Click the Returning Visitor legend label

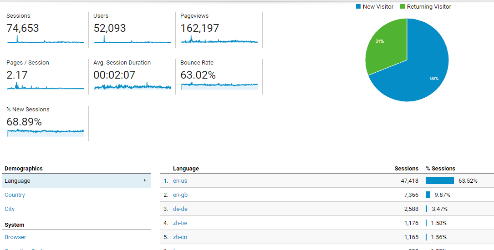[x=429, y=7]
